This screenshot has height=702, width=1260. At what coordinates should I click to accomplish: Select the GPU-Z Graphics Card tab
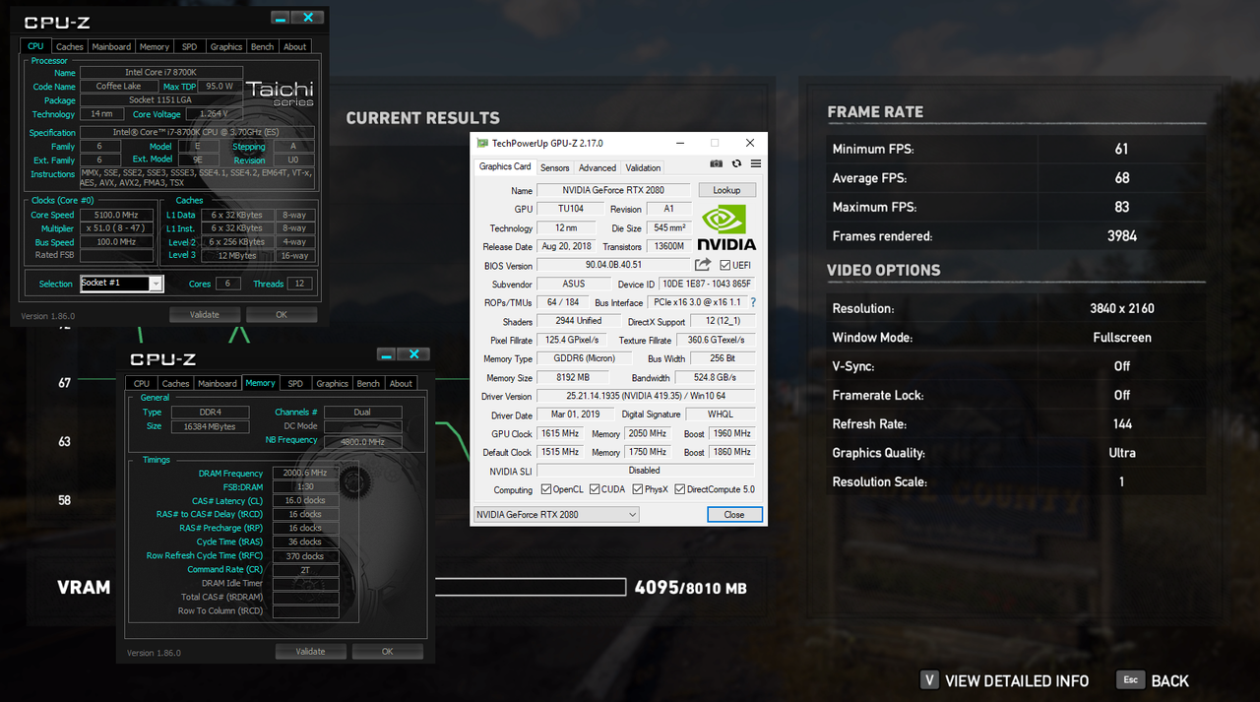(x=505, y=166)
